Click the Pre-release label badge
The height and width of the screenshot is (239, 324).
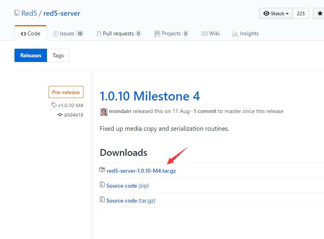point(66,92)
